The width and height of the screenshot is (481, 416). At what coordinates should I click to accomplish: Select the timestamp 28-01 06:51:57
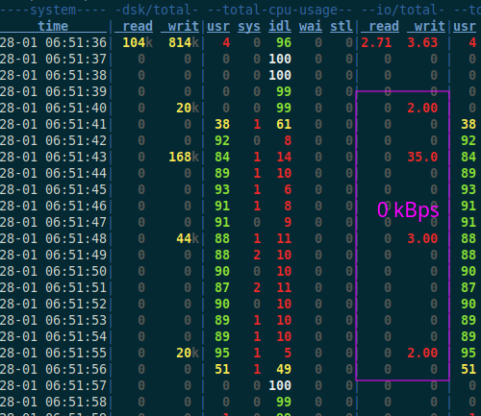(x=53, y=385)
